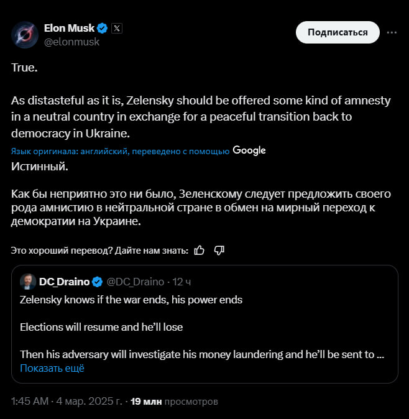Expand quoted tweet with Показать ещё
This screenshot has height=419, width=409.
click(52, 368)
